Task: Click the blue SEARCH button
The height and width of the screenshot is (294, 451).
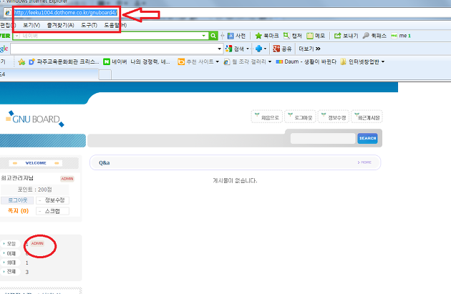Action: pyautogui.click(x=367, y=138)
